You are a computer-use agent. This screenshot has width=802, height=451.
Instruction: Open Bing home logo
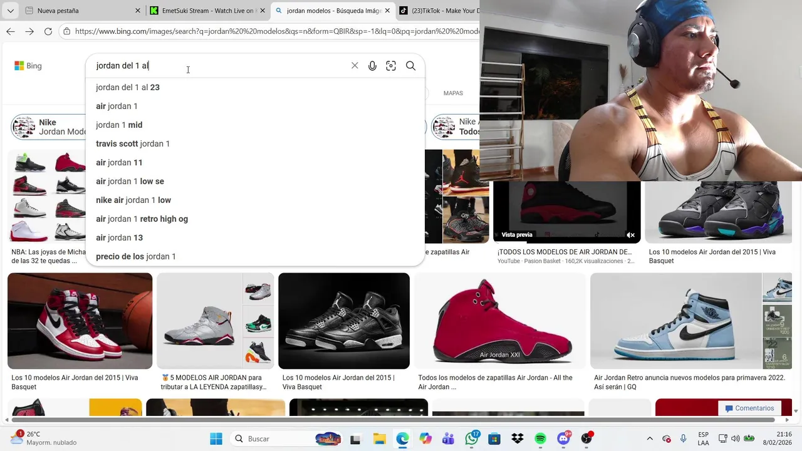coord(28,66)
